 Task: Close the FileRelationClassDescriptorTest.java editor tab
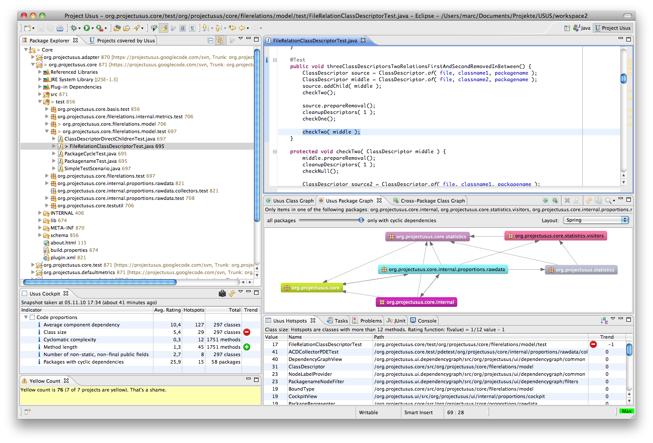(x=363, y=40)
